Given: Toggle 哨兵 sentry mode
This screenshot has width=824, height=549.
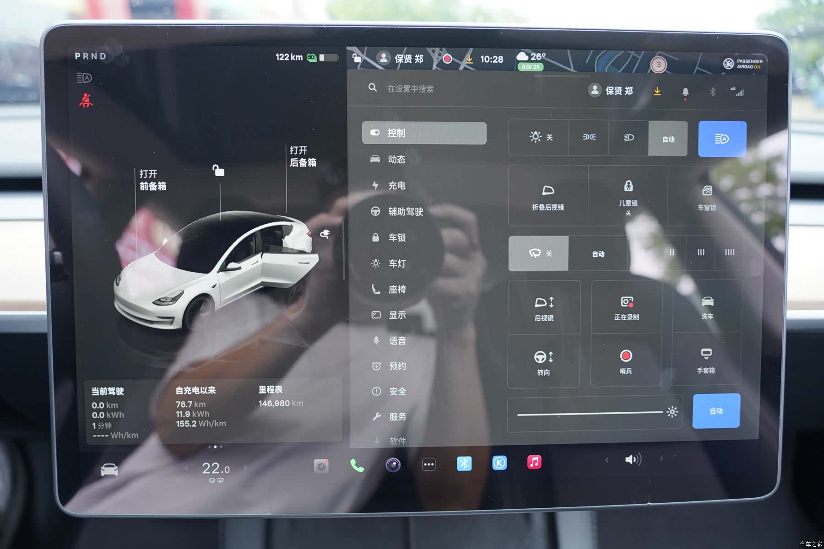Looking at the screenshot, I should (x=626, y=361).
